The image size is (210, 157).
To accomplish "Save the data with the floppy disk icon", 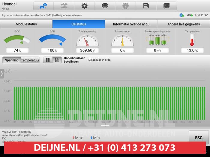I will pos(146,6).
